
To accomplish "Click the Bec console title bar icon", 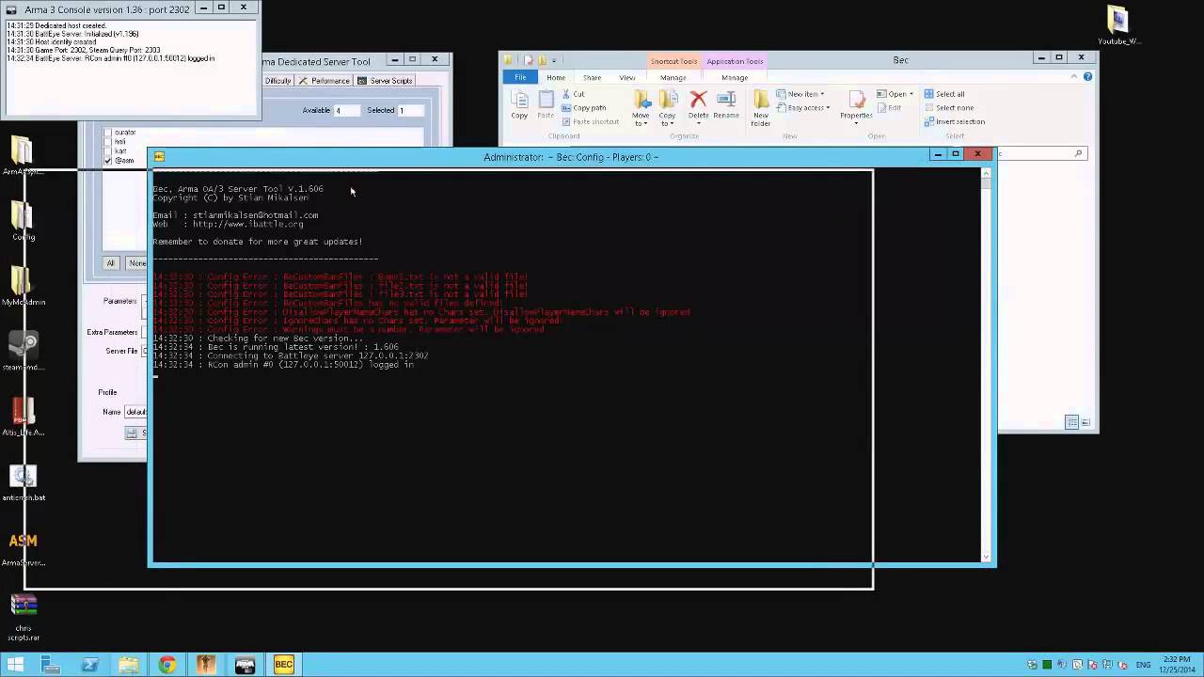I will (159, 157).
